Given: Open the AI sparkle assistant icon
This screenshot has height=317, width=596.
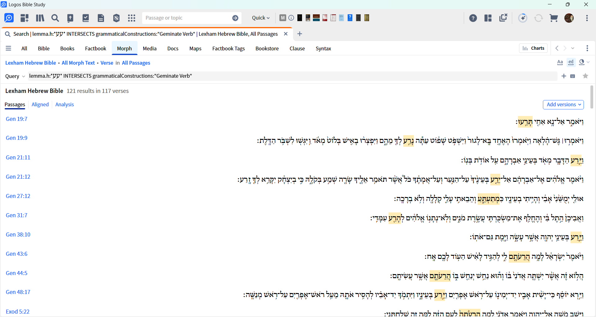Looking at the screenshot, I should (x=523, y=18).
